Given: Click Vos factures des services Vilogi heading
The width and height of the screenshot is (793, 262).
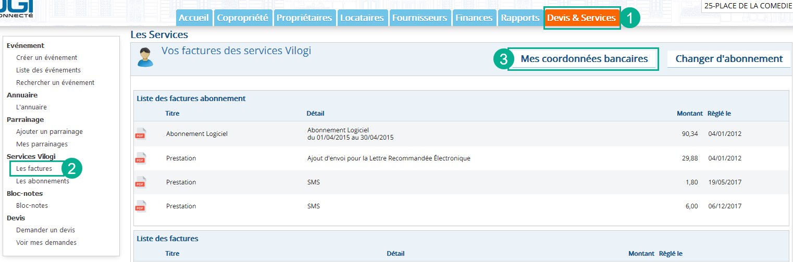Looking at the screenshot, I should [x=236, y=51].
